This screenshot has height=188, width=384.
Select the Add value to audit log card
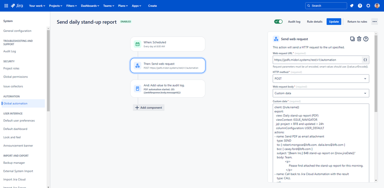pyautogui.click(x=168, y=88)
